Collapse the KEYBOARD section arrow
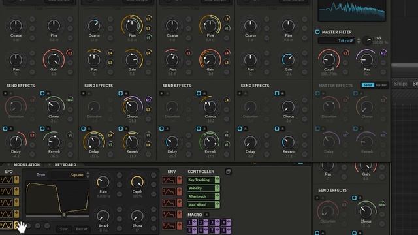 point(50,164)
